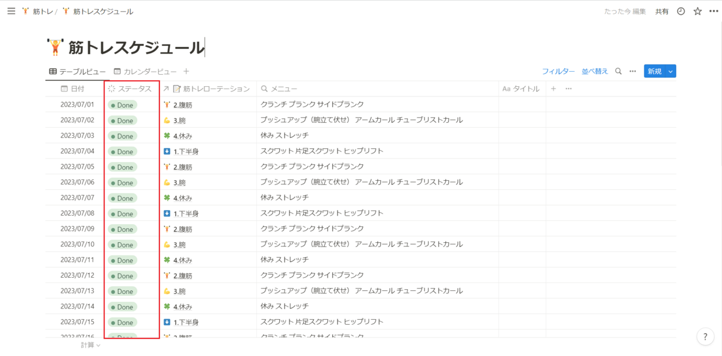This screenshot has height=356, width=722.
Task: Click the weightlifter page icon
Action: pos(55,47)
